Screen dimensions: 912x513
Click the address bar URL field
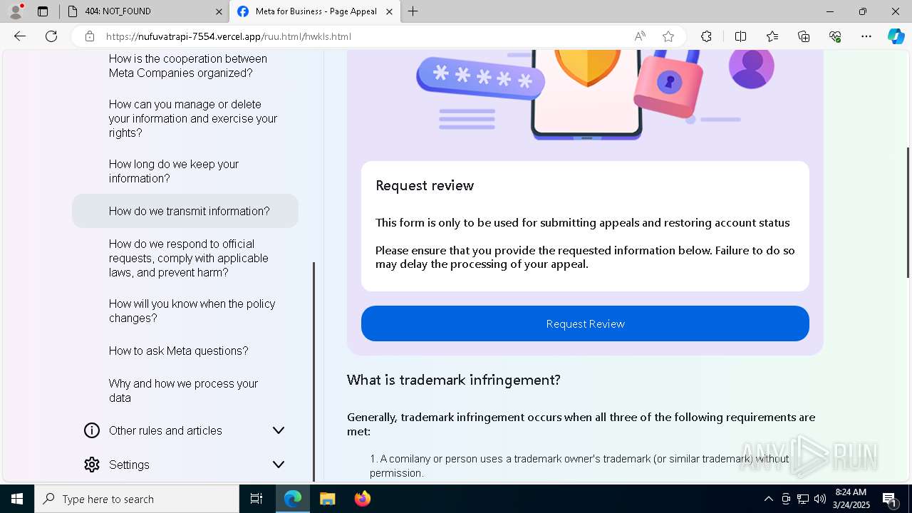click(363, 36)
